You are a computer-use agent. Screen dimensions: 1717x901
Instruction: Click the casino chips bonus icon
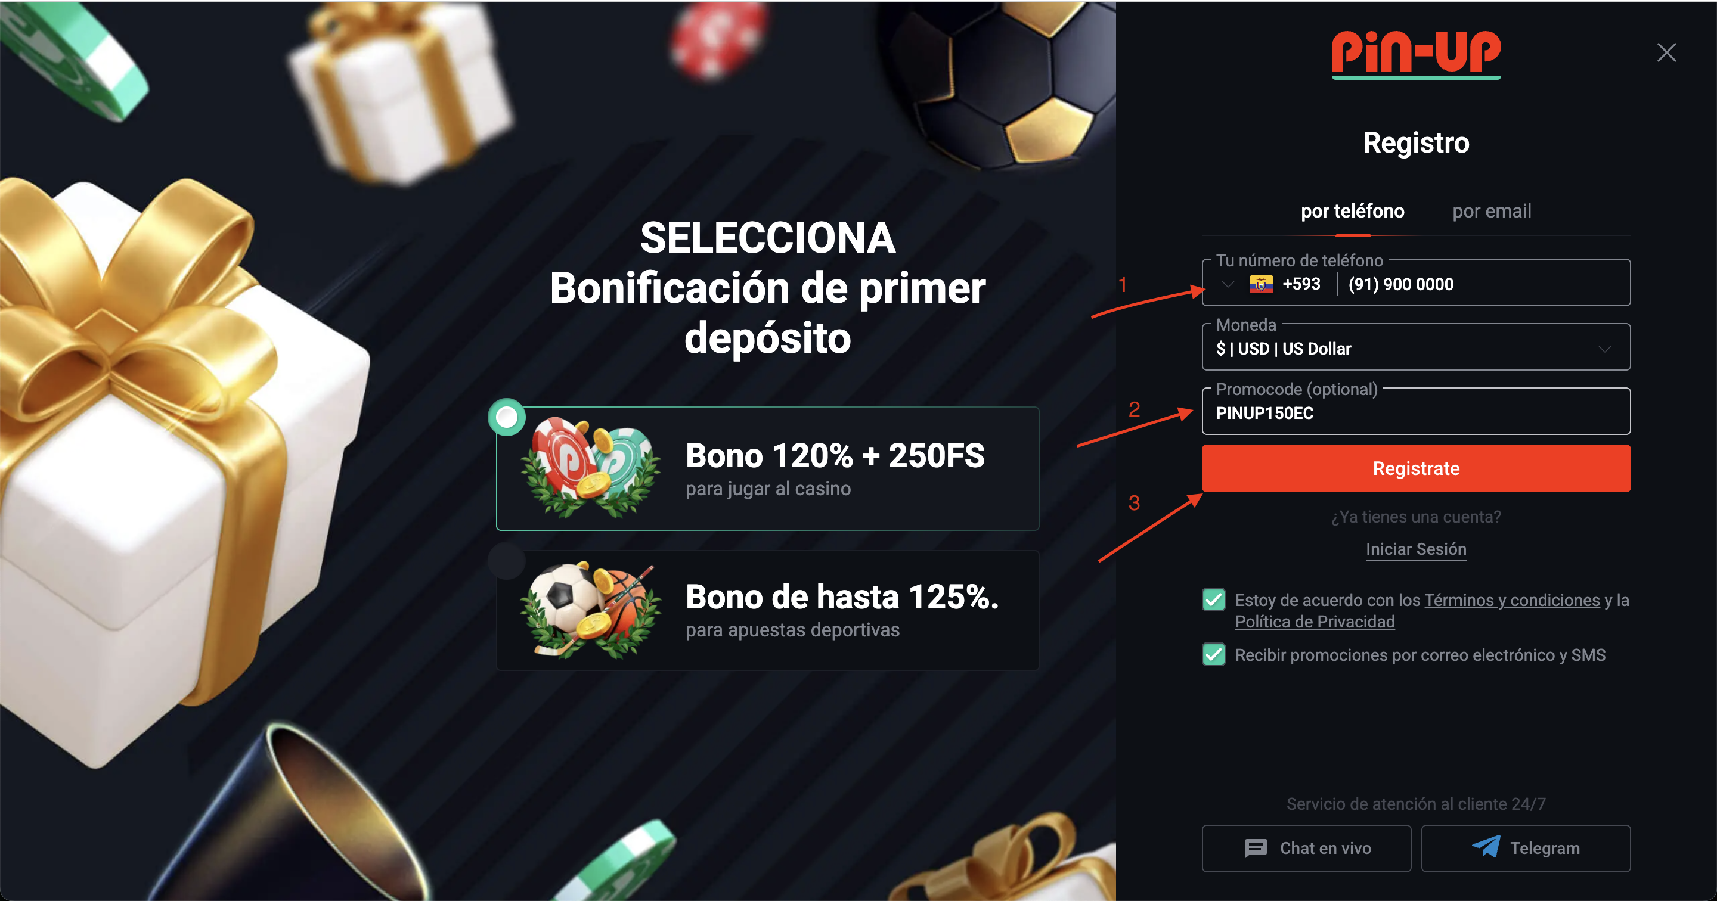point(591,468)
